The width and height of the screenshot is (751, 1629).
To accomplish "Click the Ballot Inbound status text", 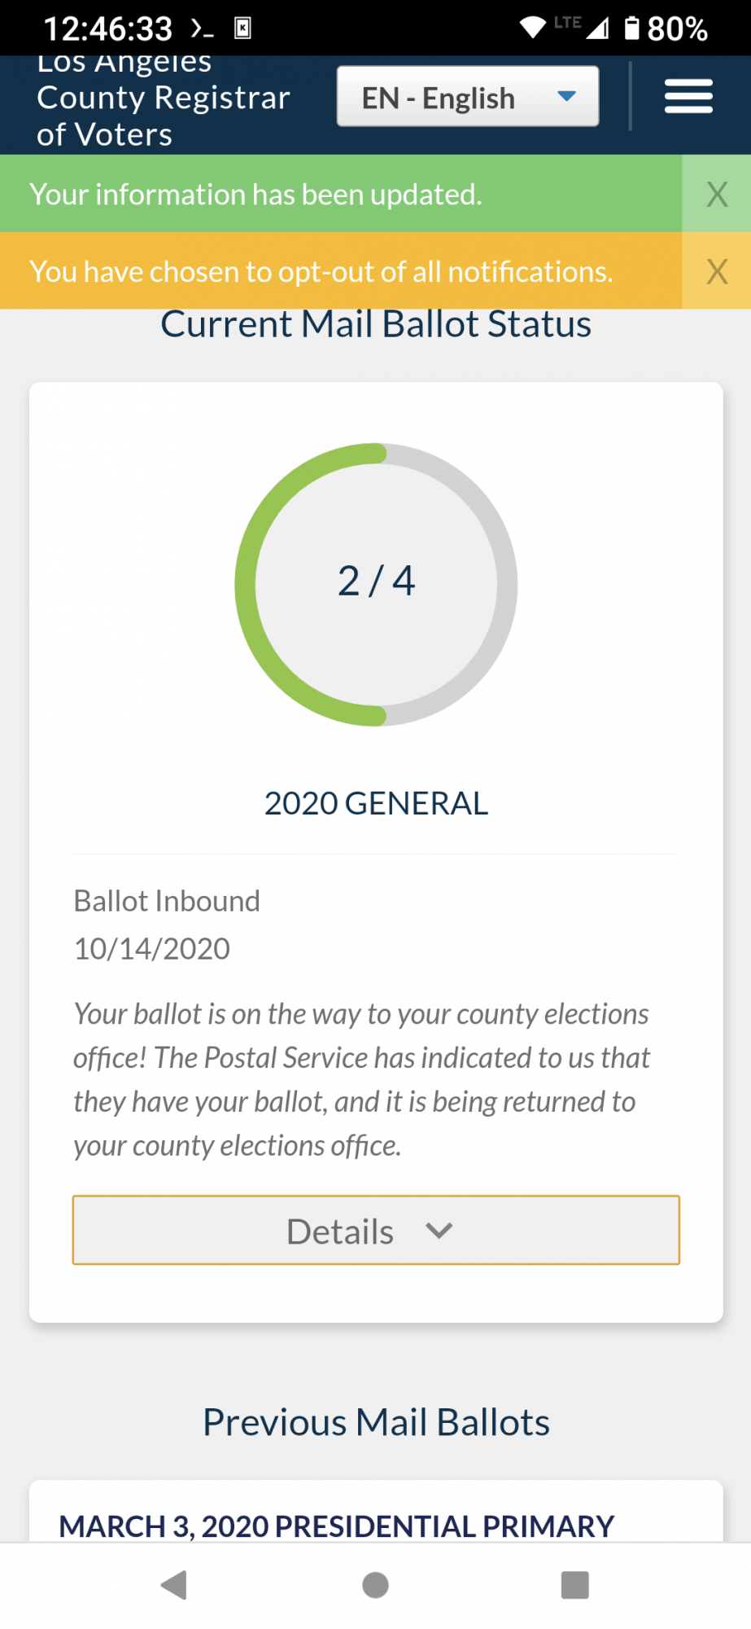I will click(x=167, y=901).
